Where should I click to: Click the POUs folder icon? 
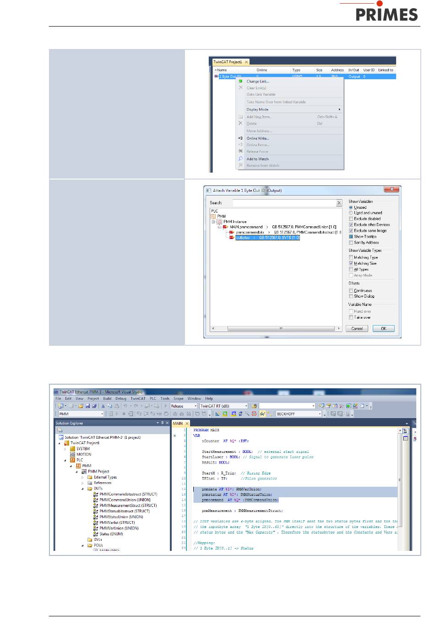pyautogui.click(x=90, y=545)
